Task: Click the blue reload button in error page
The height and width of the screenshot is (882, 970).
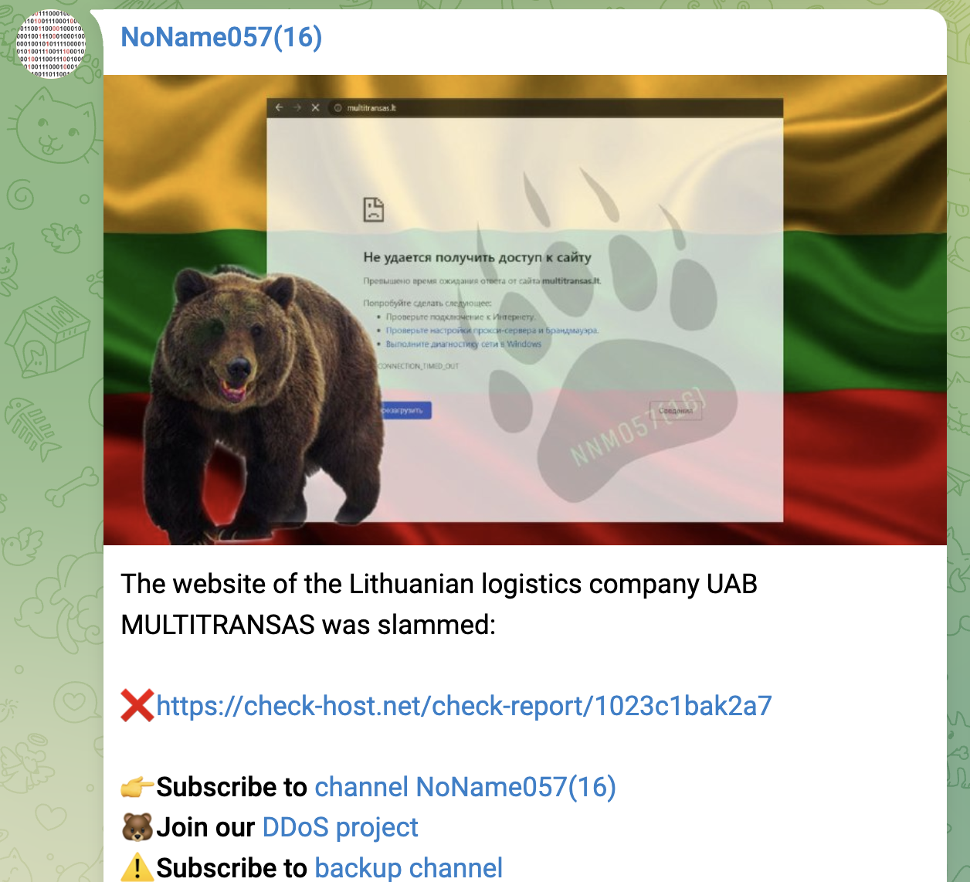Action: [405, 410]
